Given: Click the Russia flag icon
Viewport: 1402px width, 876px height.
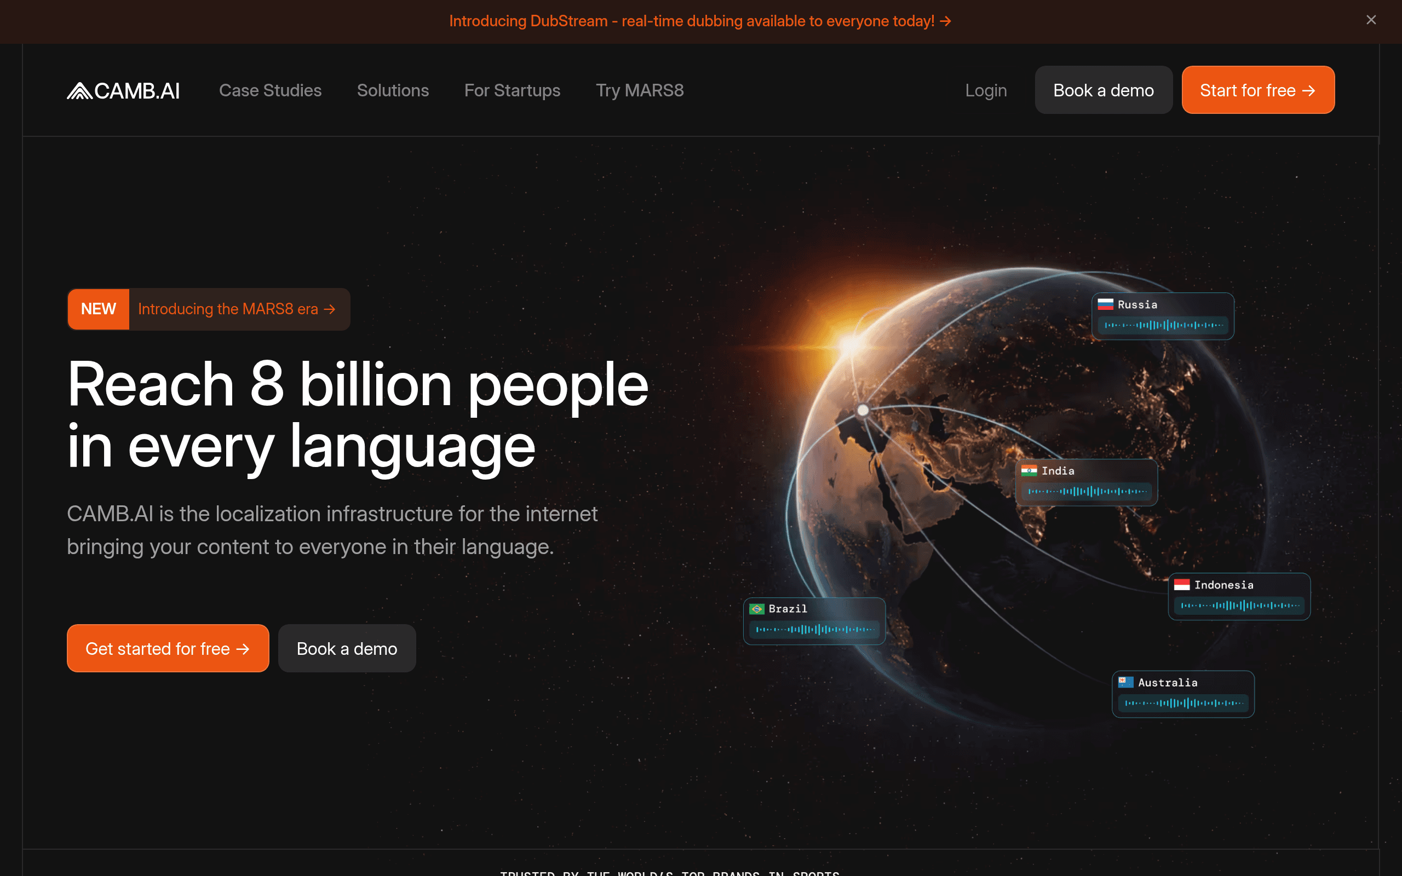Looking at the screenshot, I should tap(1105, 304).
